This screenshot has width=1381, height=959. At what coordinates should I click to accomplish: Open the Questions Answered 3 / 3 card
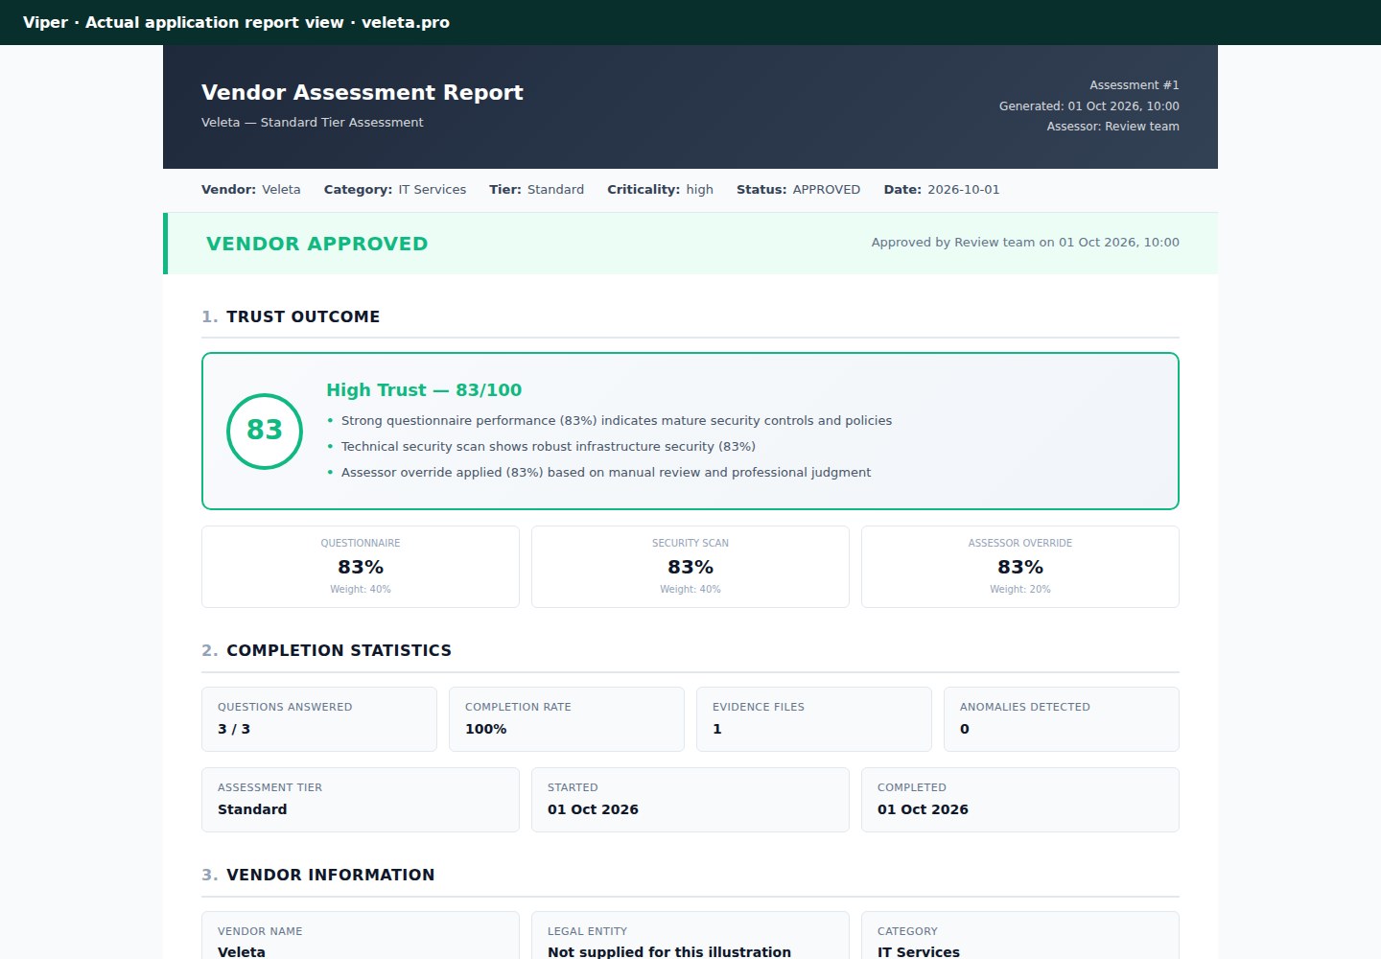pyautogui.click(x=319, y=719)
